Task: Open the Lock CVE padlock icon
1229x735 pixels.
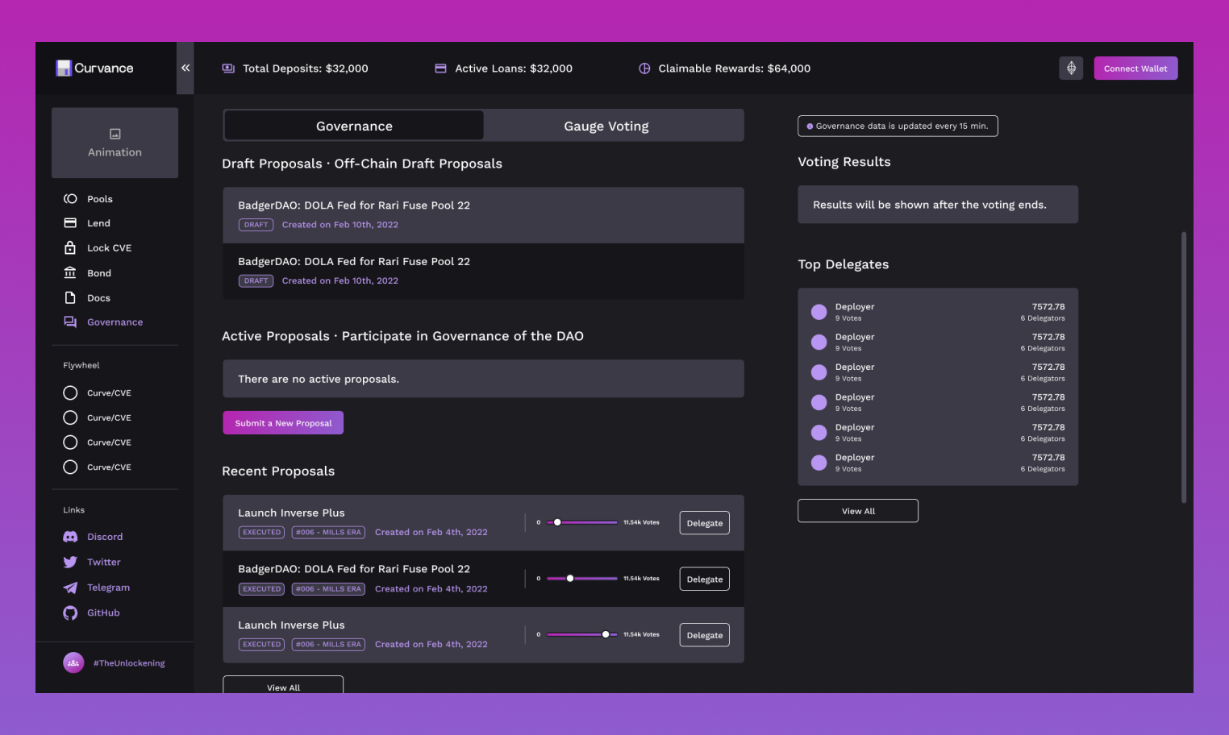Action: click(70, 247)
